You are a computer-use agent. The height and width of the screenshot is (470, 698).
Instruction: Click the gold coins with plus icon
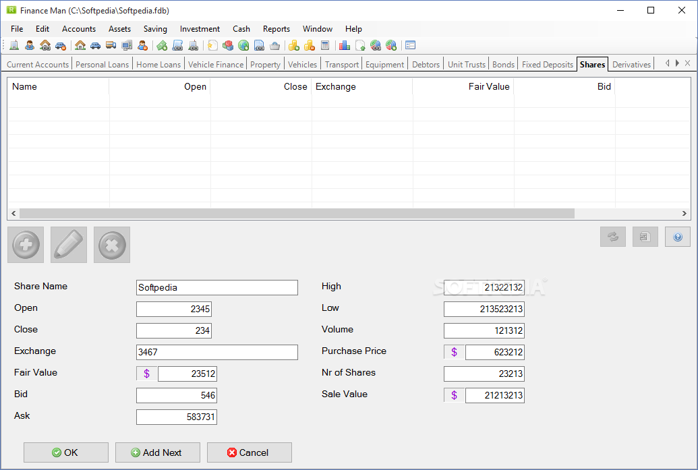click(x=294, y=45)
